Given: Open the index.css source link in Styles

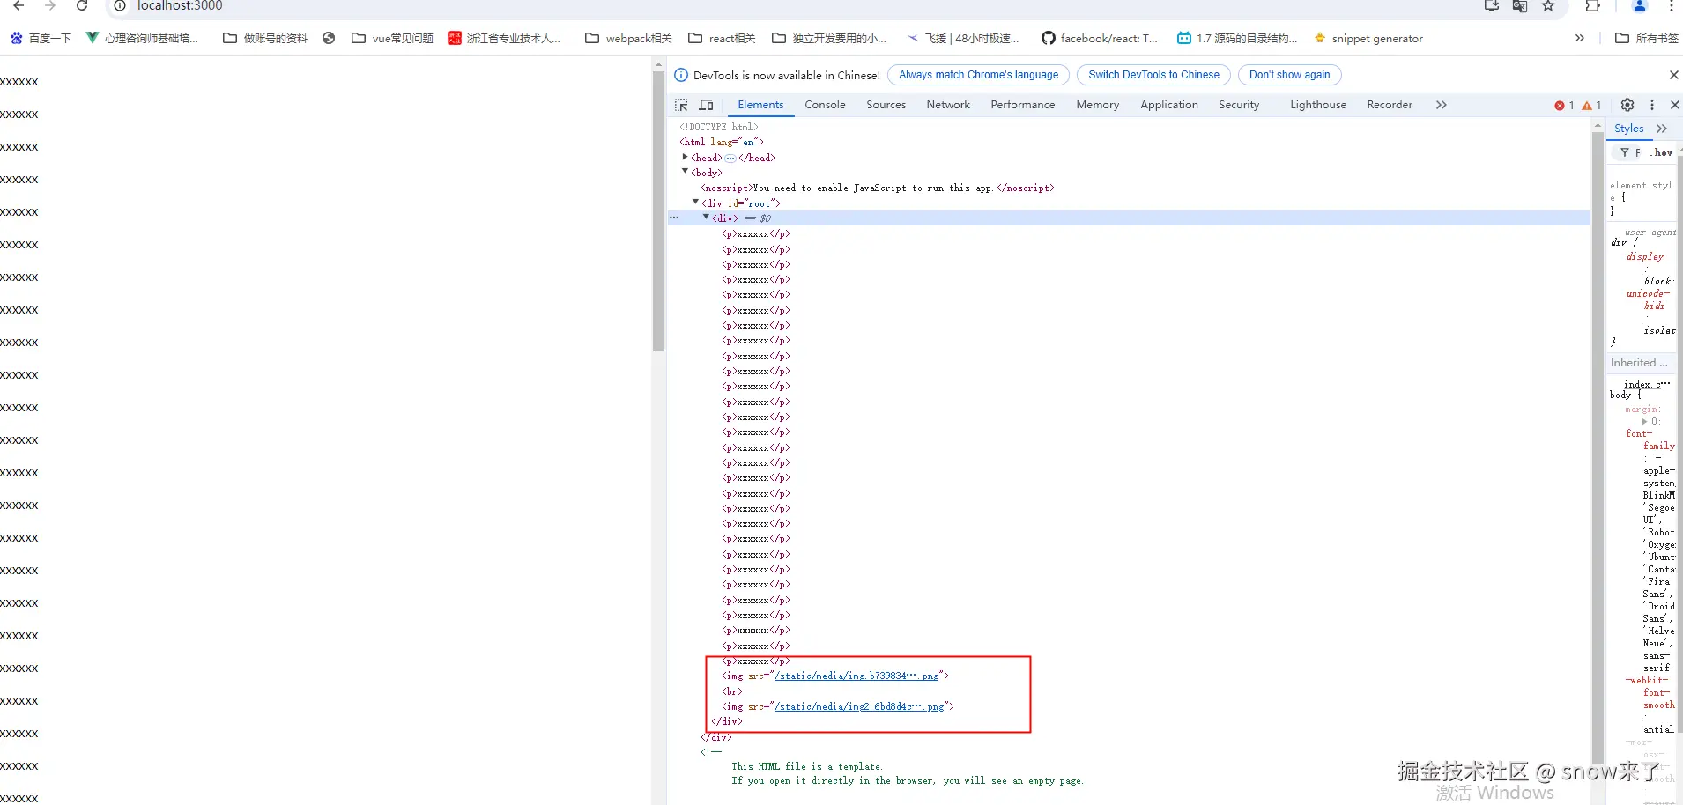Looking at the screenshot, I should (x=1646, y=384).
